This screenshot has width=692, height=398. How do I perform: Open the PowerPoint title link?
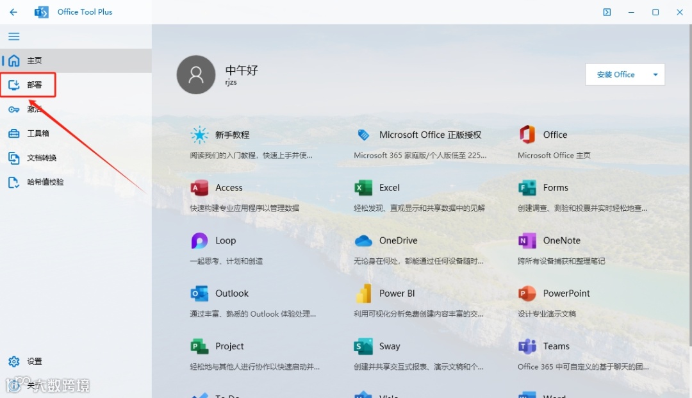coord(566,294)
